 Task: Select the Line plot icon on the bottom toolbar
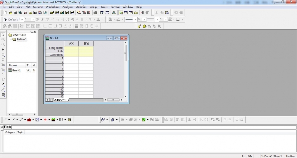pos(5,120)
